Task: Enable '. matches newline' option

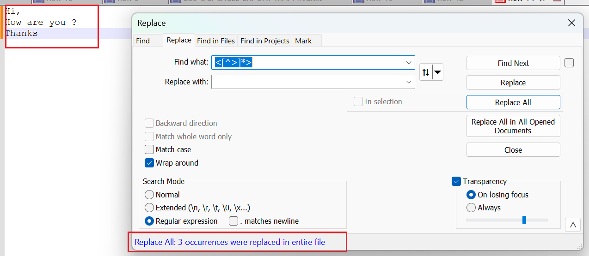Action: click(233, 221)
